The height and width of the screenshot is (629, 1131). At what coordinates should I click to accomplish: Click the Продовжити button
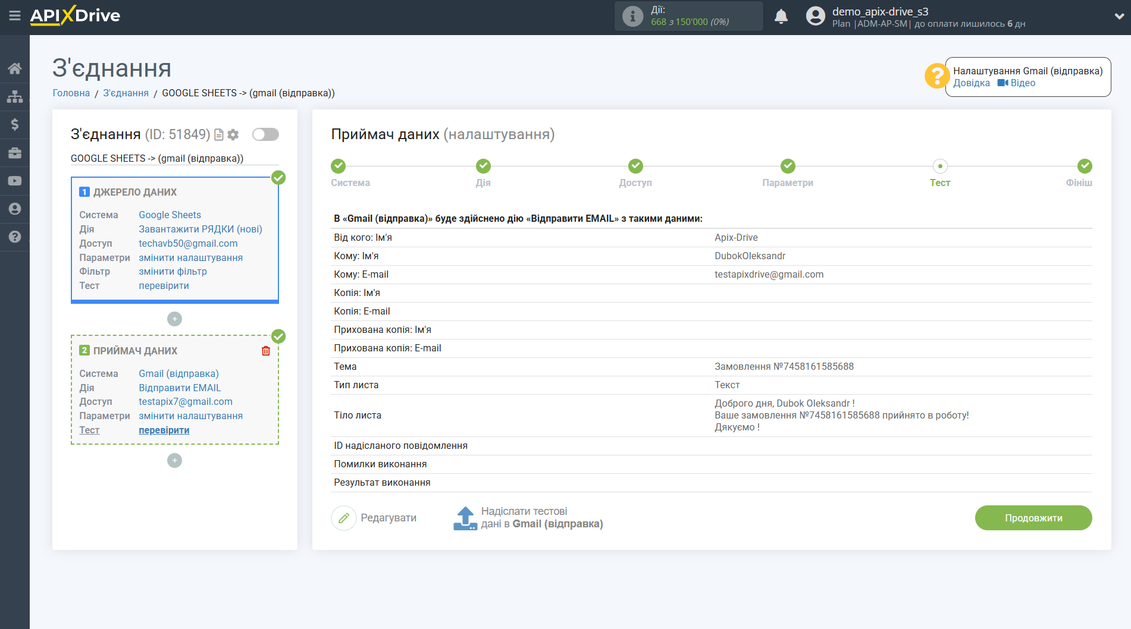[1033, 518]
